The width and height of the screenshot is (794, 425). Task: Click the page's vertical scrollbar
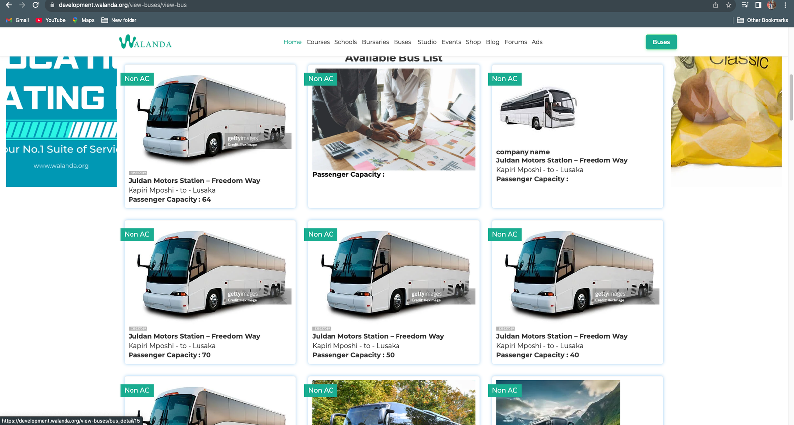(791, 97)
